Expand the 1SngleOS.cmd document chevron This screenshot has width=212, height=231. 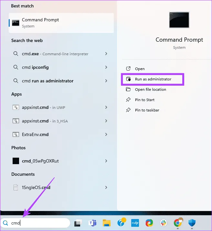coord(106,187)
